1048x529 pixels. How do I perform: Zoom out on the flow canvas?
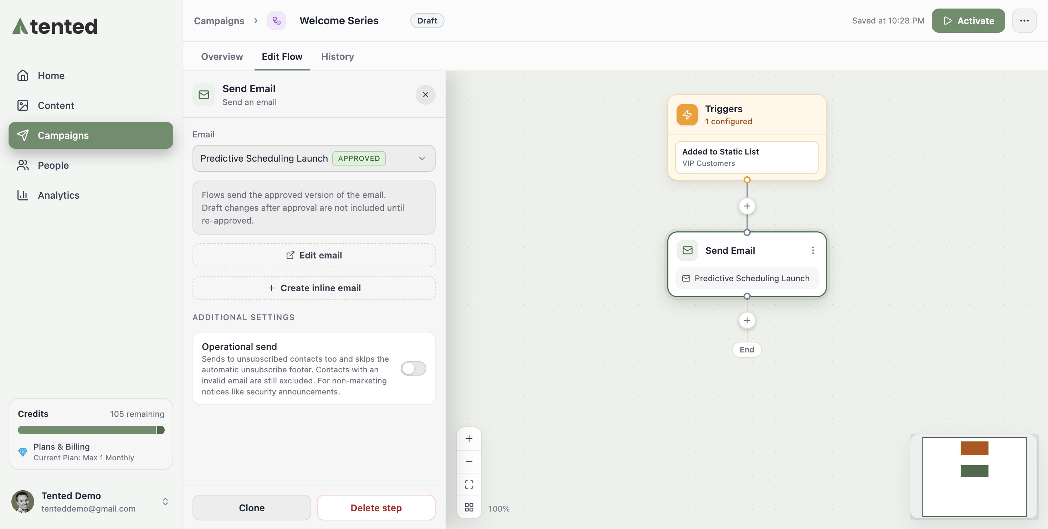pyautogui.click(x=469, y=462)
